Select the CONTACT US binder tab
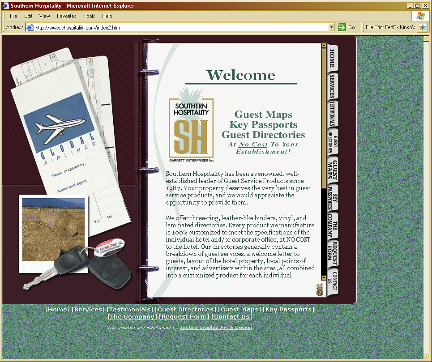 [333, 281]
